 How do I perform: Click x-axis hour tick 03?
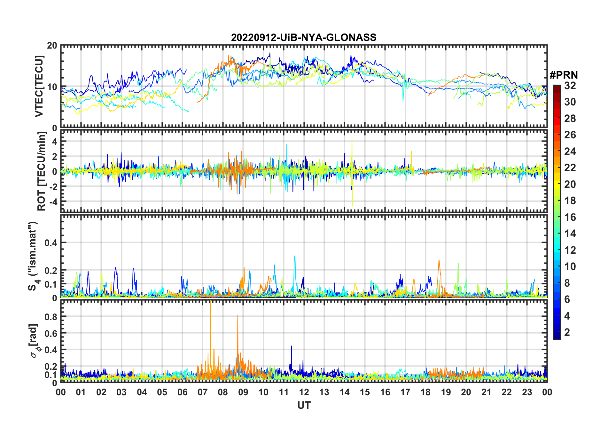[121, 392]
